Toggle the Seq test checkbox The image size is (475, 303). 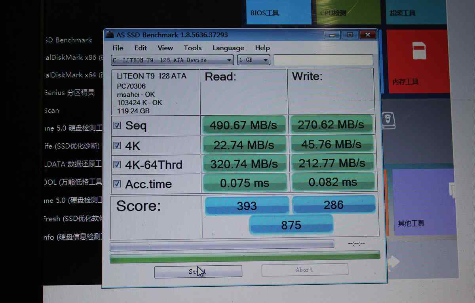point(117,126)
